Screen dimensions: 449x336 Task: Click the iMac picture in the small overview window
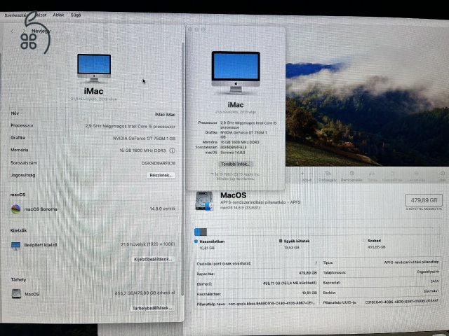click(236, 73)
